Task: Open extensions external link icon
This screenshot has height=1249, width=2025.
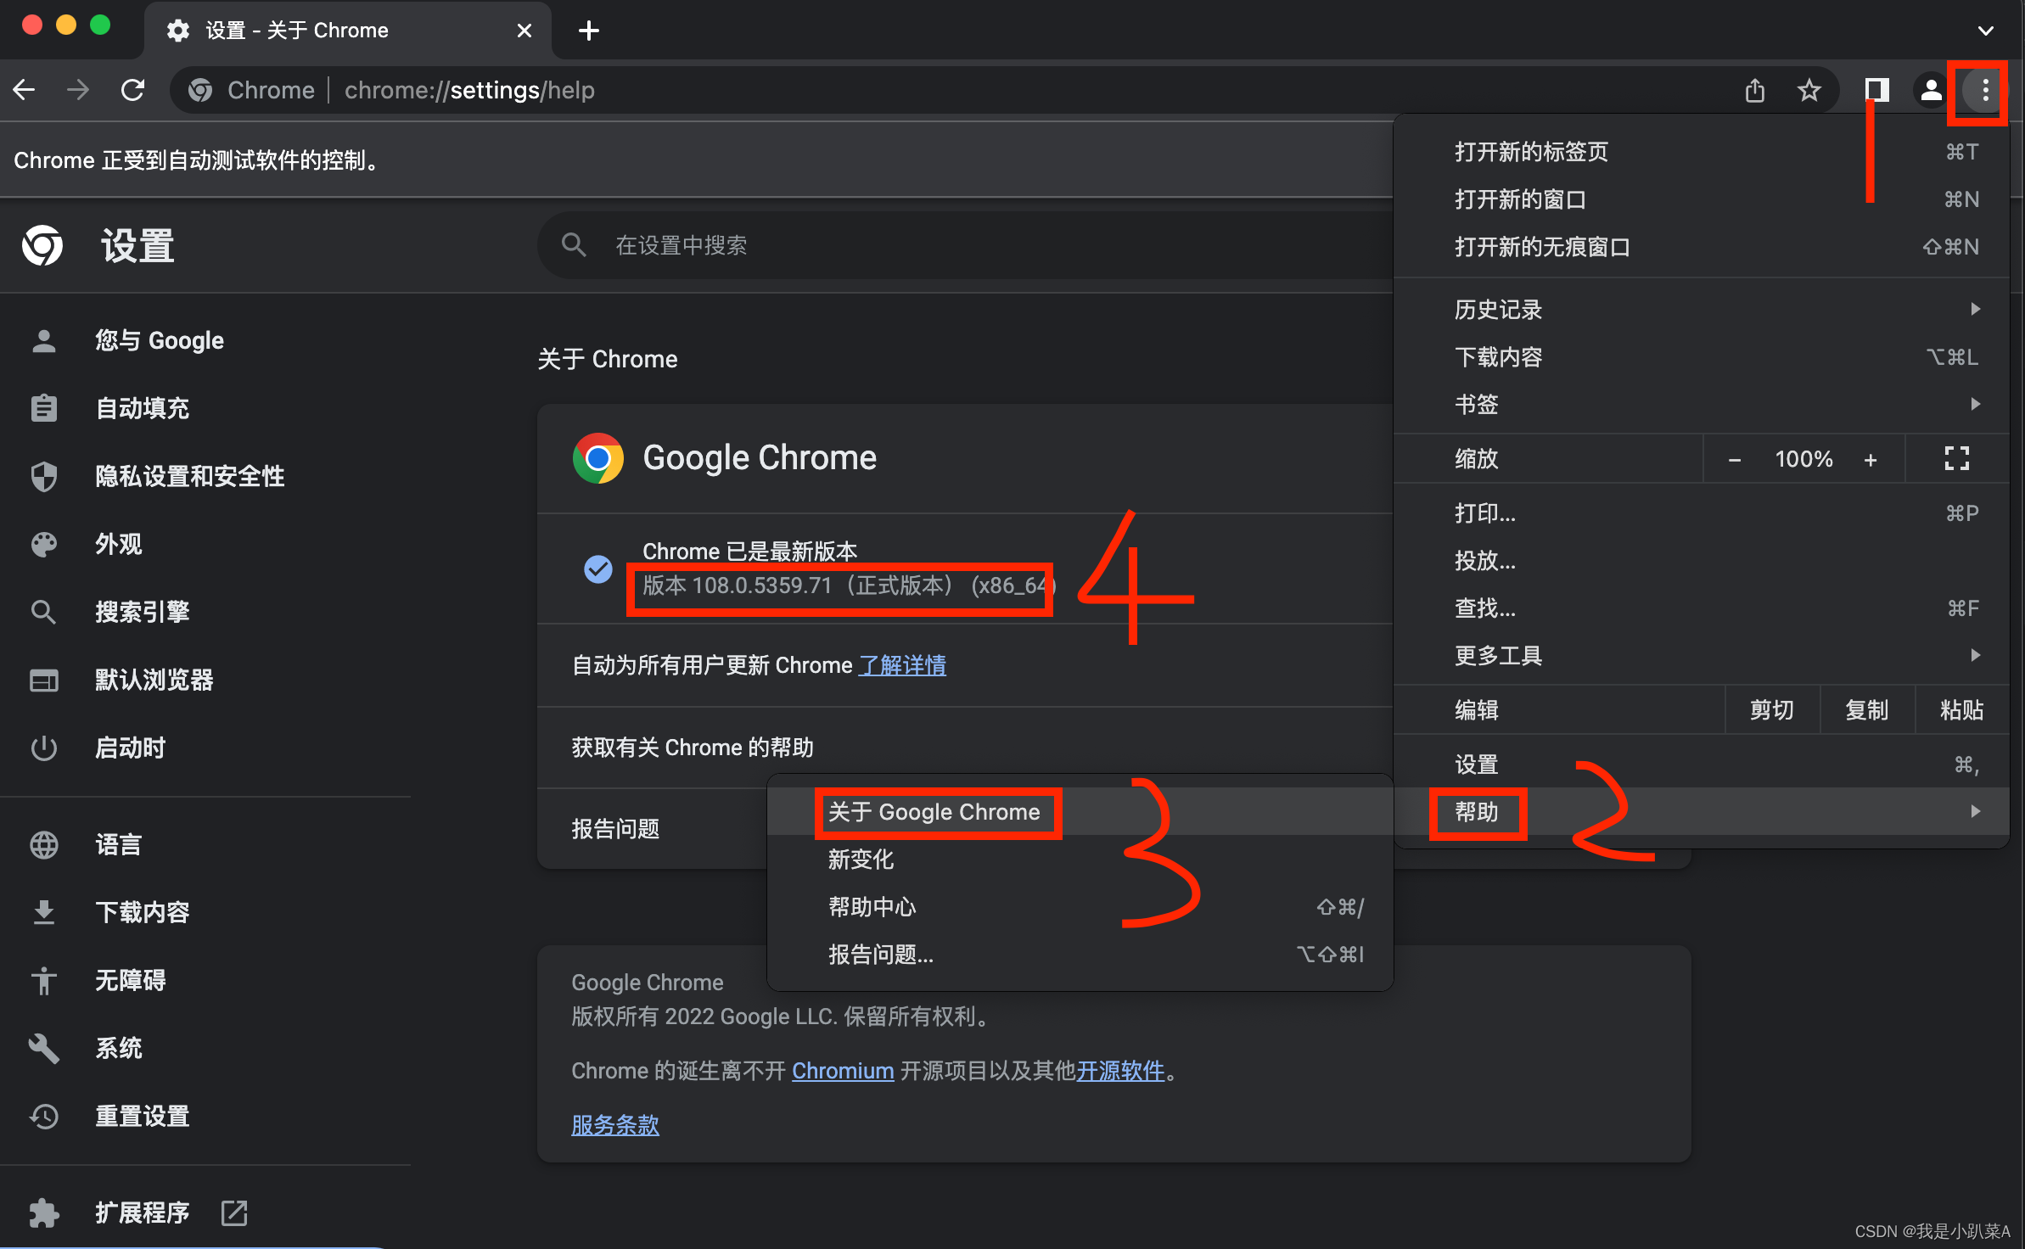Action: tap(234, 1213)
